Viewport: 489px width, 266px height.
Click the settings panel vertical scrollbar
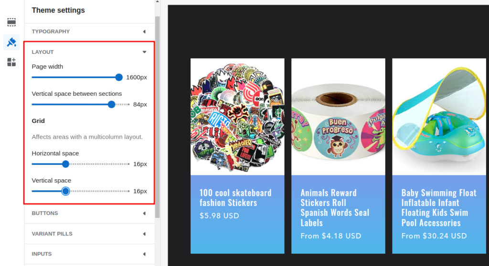click(157, 117)
